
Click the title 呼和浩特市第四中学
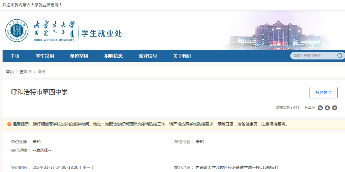(39, 92)
